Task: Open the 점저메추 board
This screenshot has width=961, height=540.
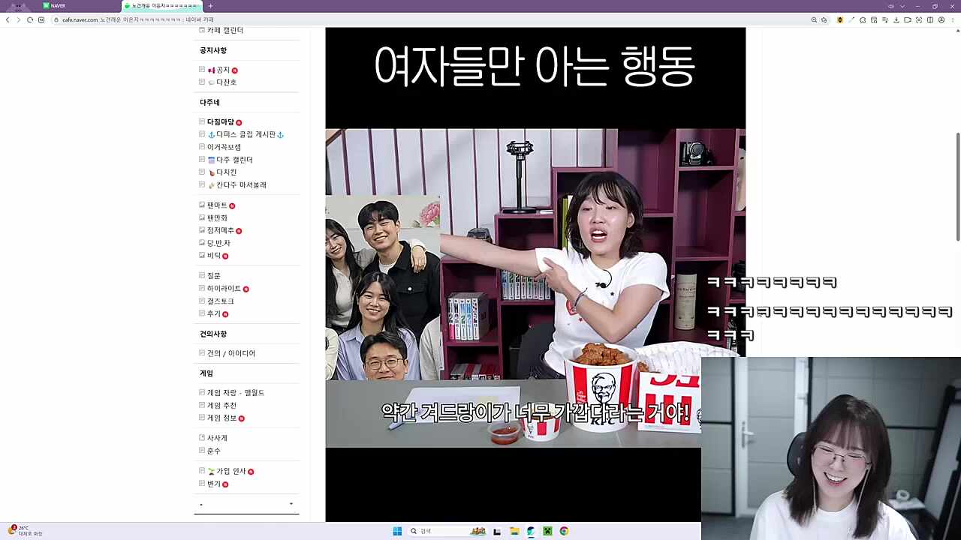Action: (221, 230)
